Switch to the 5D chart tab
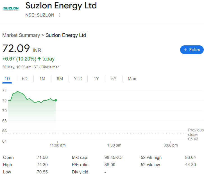 [x=25, y=79]
